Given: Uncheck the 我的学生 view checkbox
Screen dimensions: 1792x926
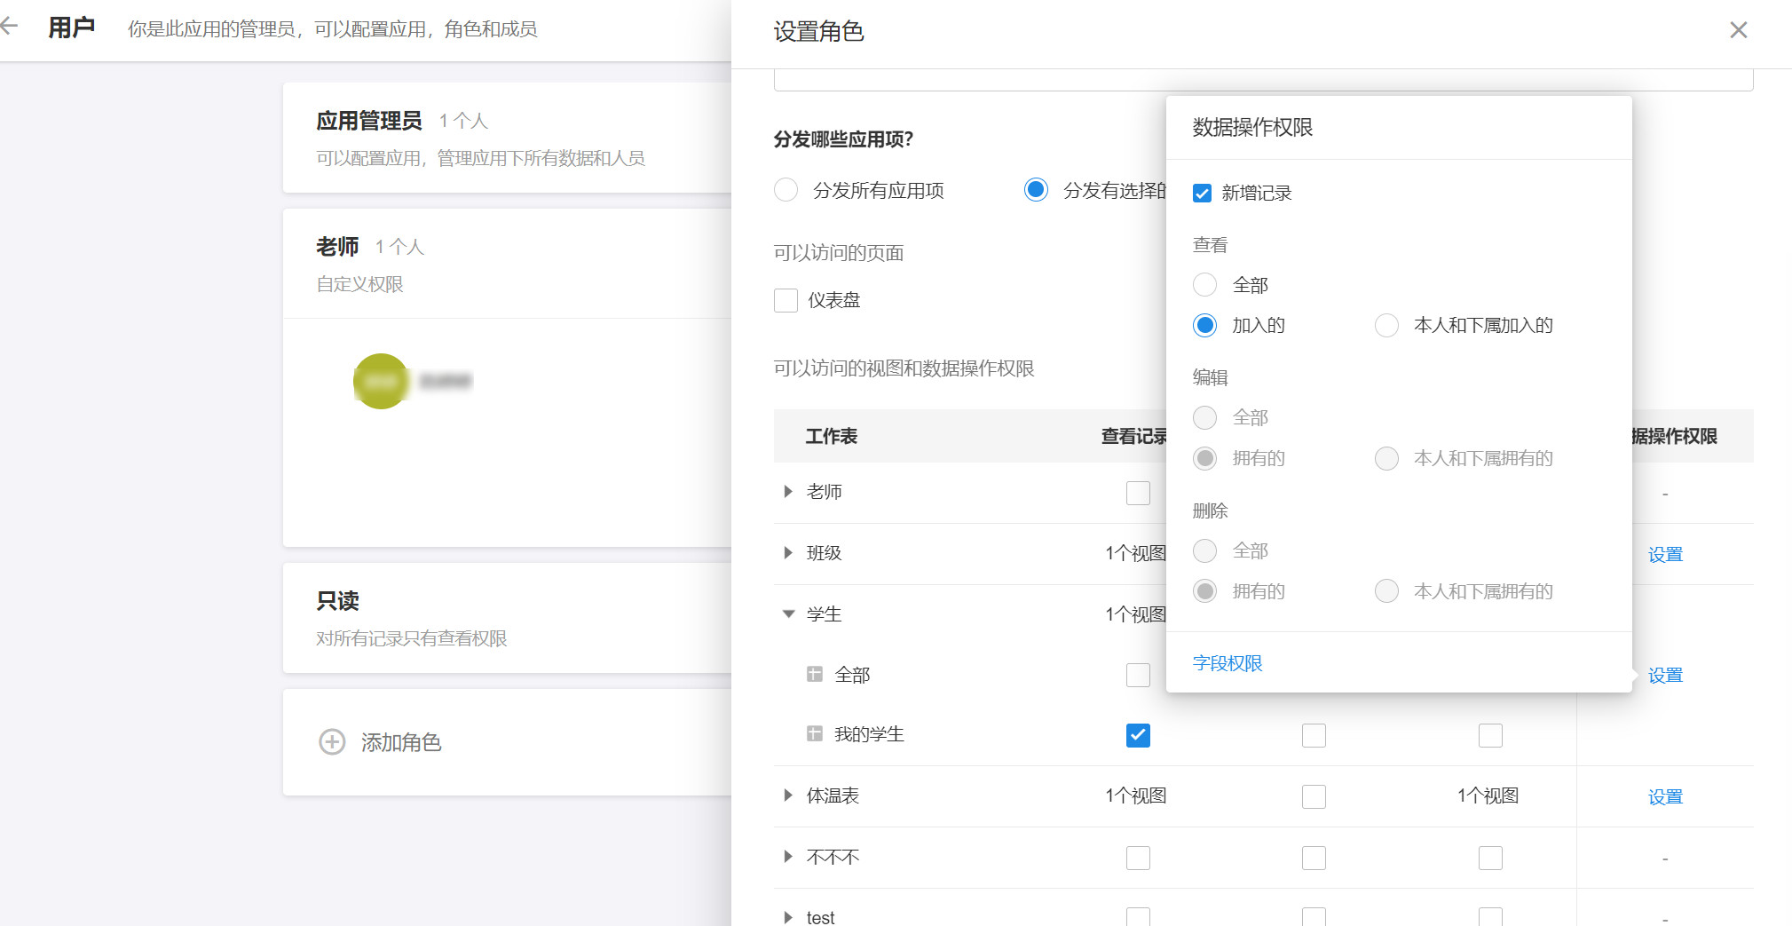Looking at the screenshot, I should pos(1138,735).
